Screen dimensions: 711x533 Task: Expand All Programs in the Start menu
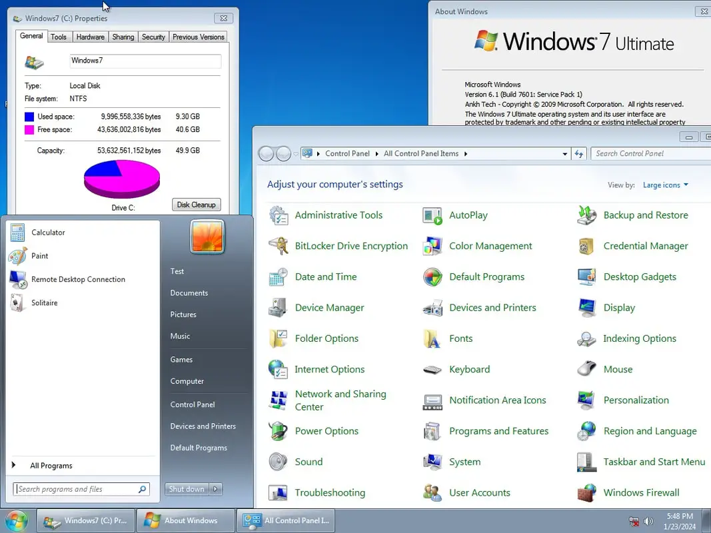pos(51,466)
